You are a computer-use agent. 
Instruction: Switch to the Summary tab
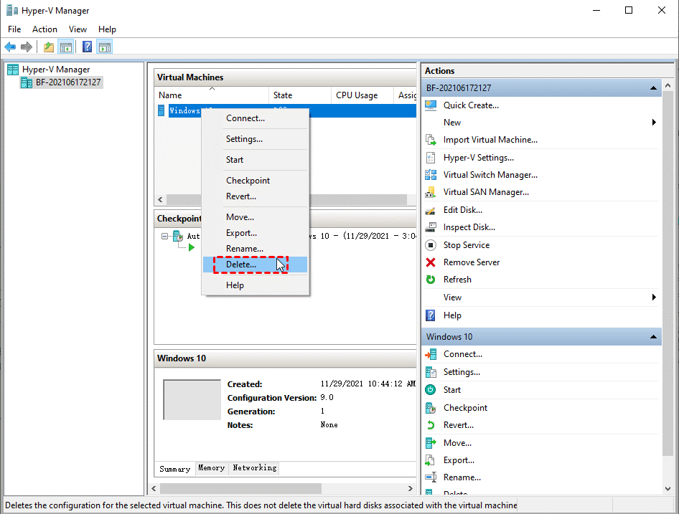(175, 469)
